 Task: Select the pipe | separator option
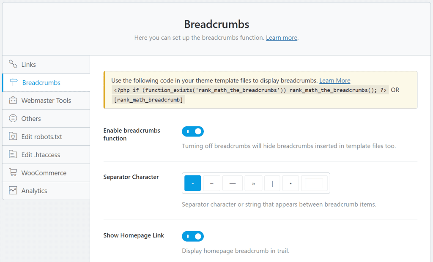click(272, 183)
